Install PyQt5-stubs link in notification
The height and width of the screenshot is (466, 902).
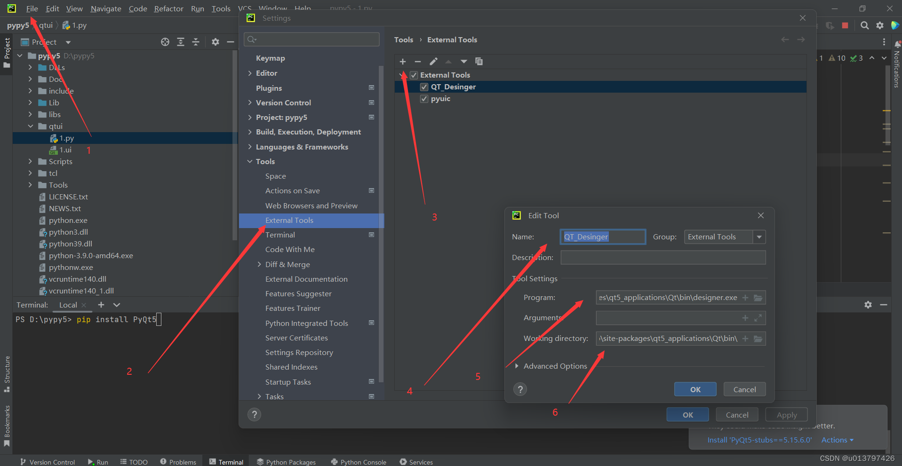tap(759, 440)
